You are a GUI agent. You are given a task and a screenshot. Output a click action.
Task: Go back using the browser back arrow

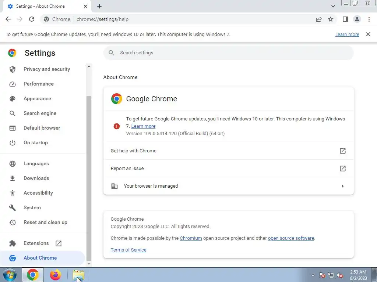(8, 19)
